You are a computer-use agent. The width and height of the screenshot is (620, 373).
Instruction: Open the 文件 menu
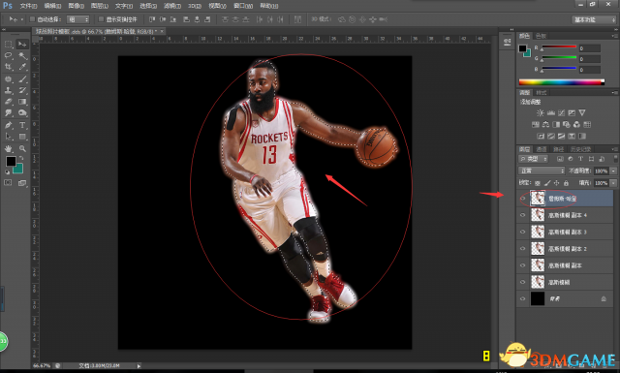click(28, 6)
